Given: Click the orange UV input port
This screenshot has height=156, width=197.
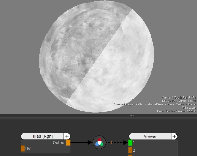Looking at the screenshot, I should [22, 148].
